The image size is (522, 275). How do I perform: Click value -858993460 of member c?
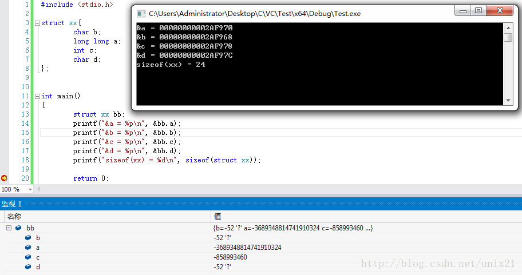[x=230, y=257]
